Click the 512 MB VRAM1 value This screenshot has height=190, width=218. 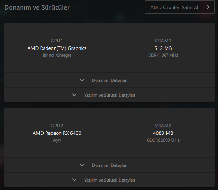pos(163,48)
